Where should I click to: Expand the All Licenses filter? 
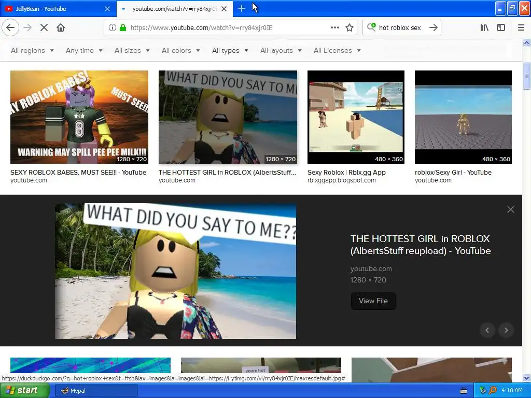coord(337,50)
